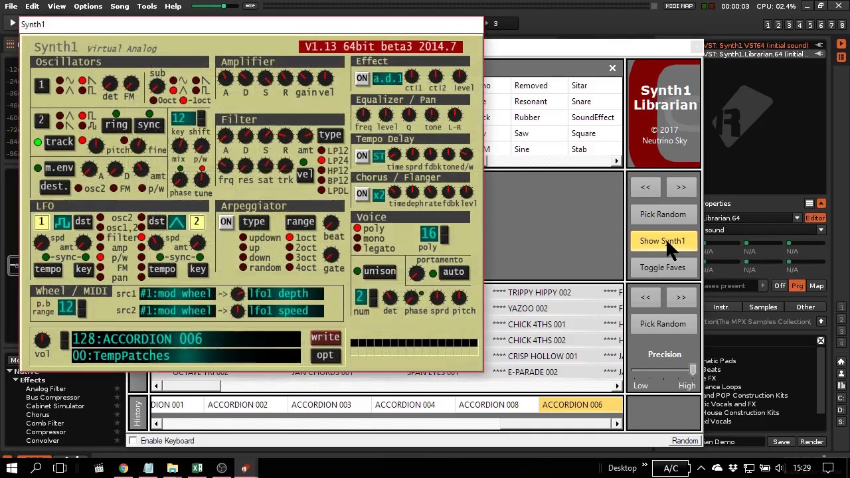
Task: Turn on the Arpeggiator ON button
Action: [226, 222]
